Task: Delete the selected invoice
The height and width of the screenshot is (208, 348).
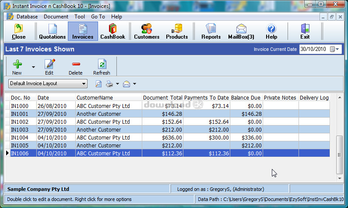Action: pos(76,67)
